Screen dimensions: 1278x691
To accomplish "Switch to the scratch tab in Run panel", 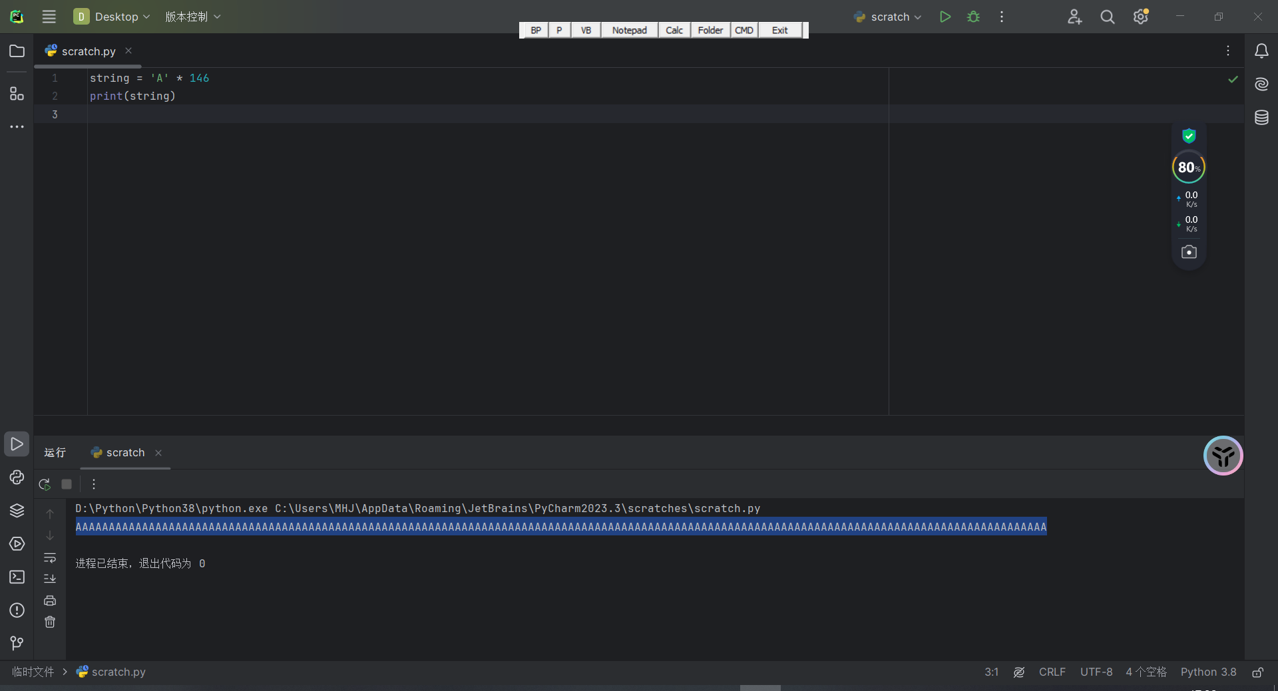I will point(124,453).
